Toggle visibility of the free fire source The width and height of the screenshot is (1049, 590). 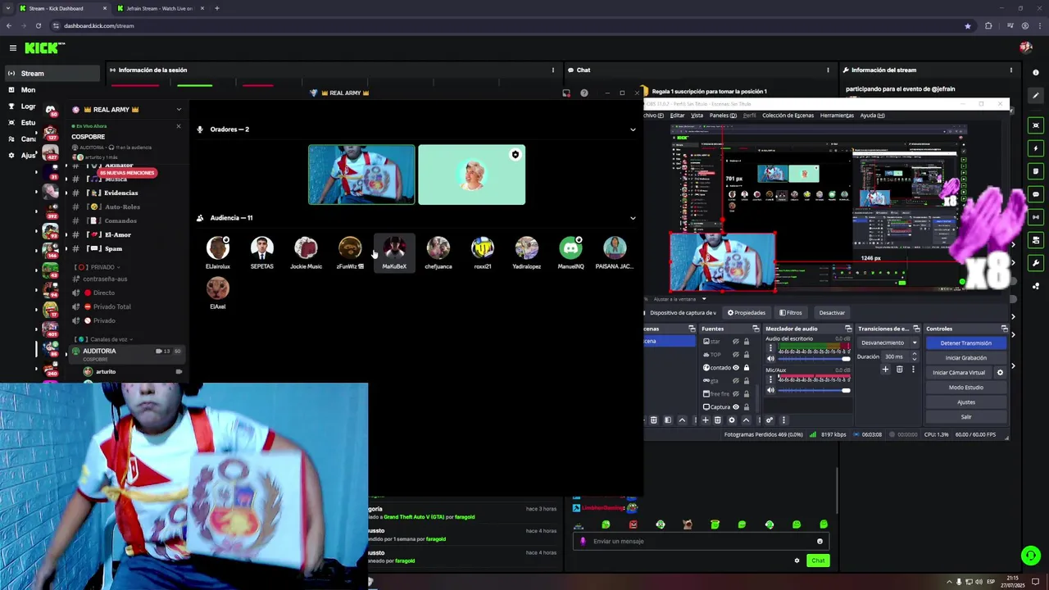pyautogui.click(x=736, y=393)
